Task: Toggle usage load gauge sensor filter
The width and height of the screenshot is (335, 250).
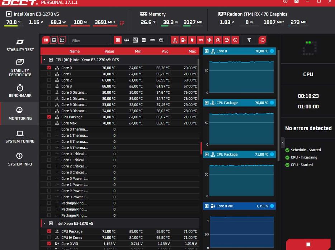Action: point(227,40)
